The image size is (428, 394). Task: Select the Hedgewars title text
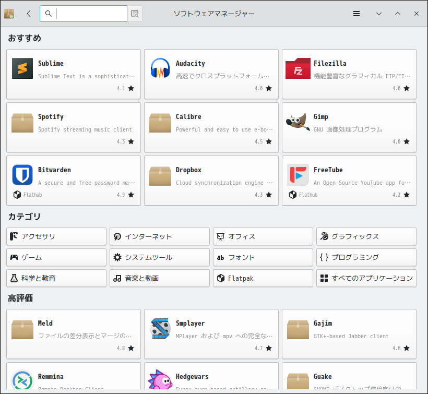pos(192,377)
